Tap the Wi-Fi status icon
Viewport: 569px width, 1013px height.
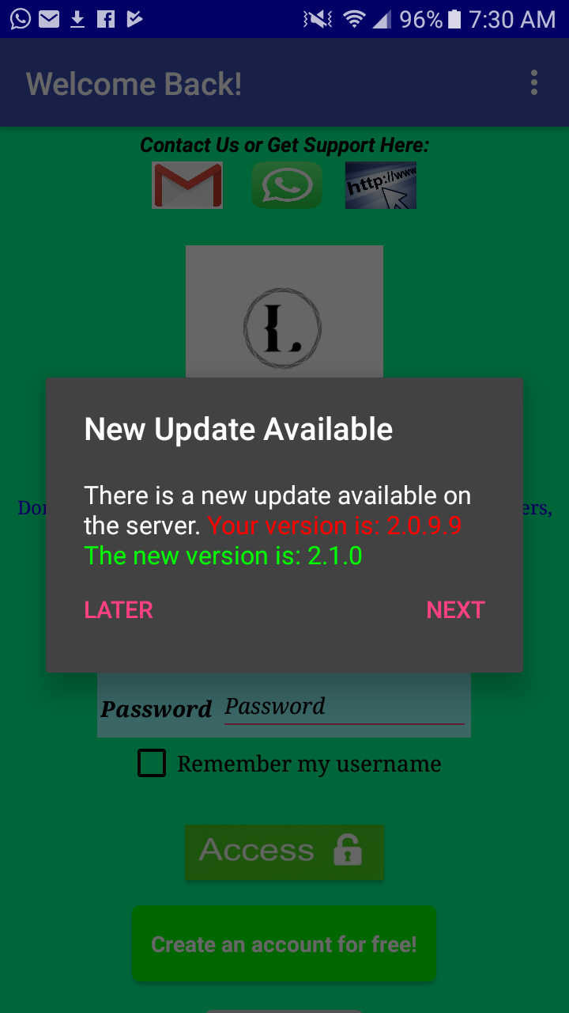pyautogui.click(x=355, y=19)
